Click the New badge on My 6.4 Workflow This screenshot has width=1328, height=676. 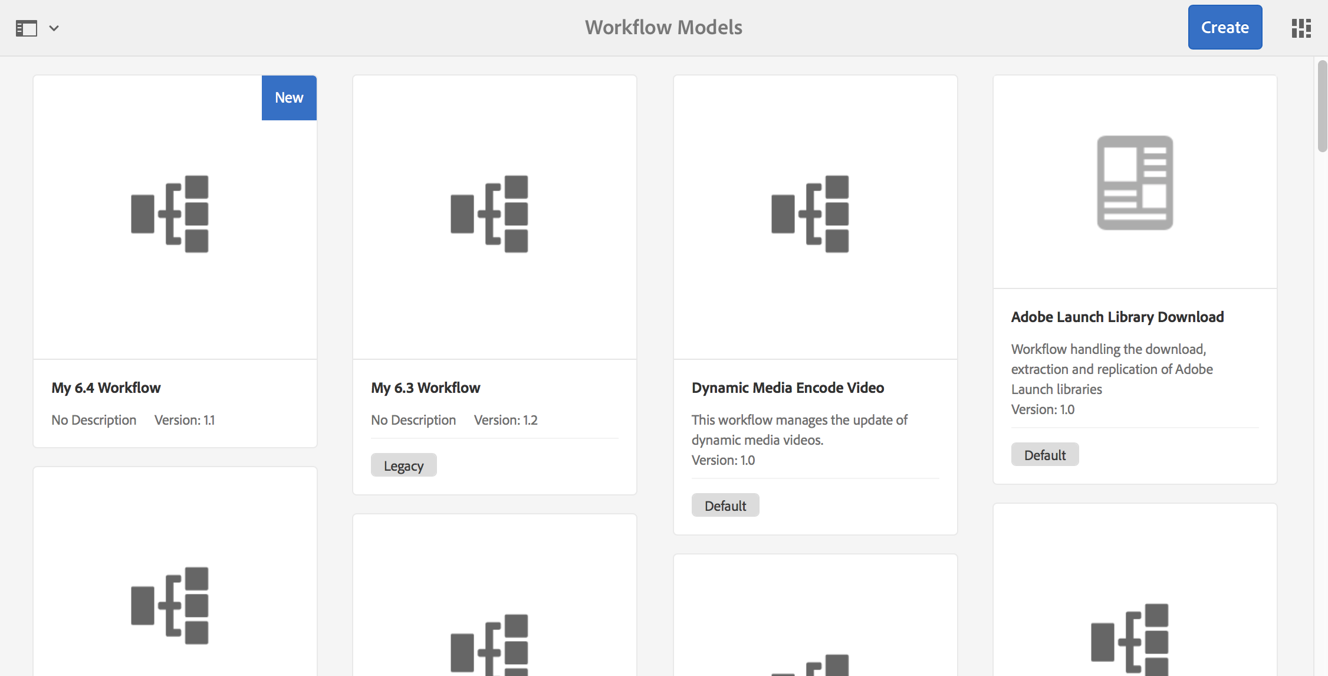pos(289,98)
